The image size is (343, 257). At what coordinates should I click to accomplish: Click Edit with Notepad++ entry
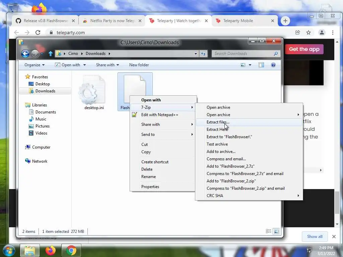pyautogui.click(x=162, y=115)
